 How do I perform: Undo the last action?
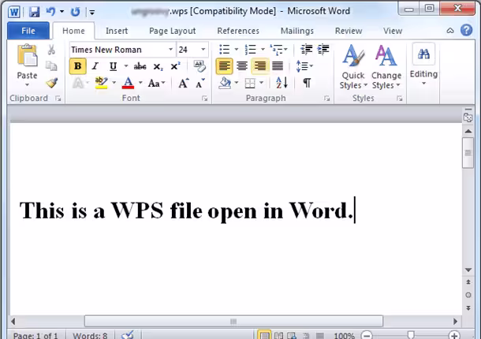click(50, 12)
